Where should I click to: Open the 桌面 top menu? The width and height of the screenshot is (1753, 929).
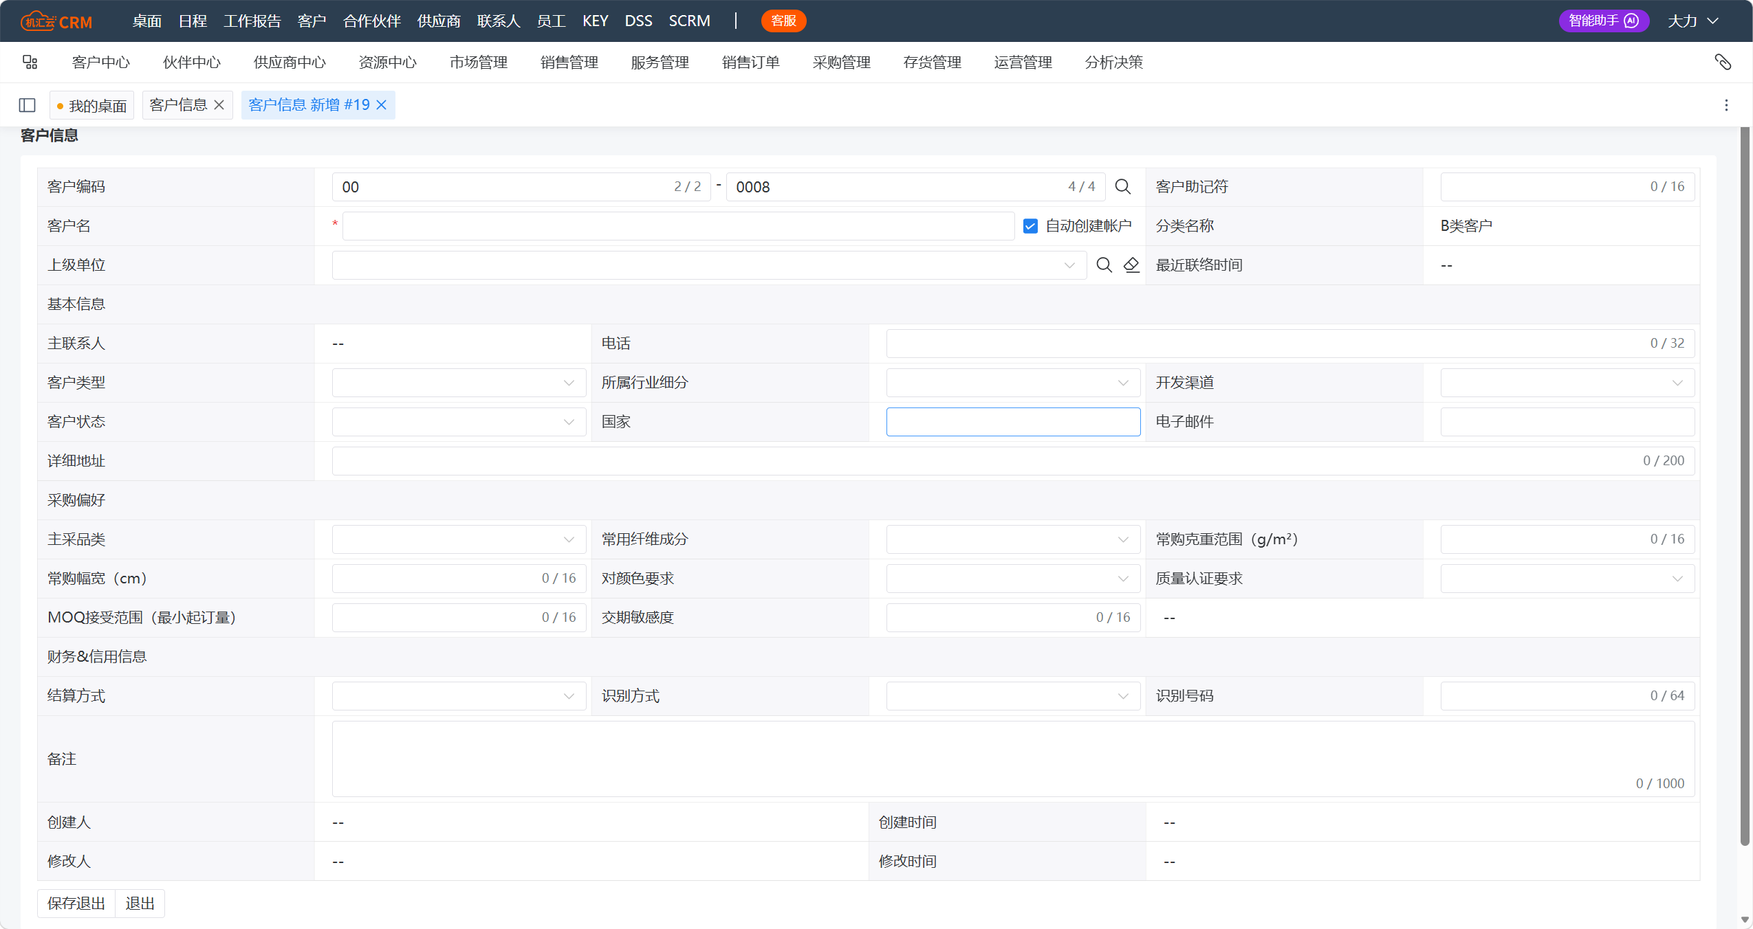click(x=147, y=21)
